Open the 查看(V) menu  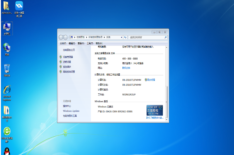click(x=81, y=43)
